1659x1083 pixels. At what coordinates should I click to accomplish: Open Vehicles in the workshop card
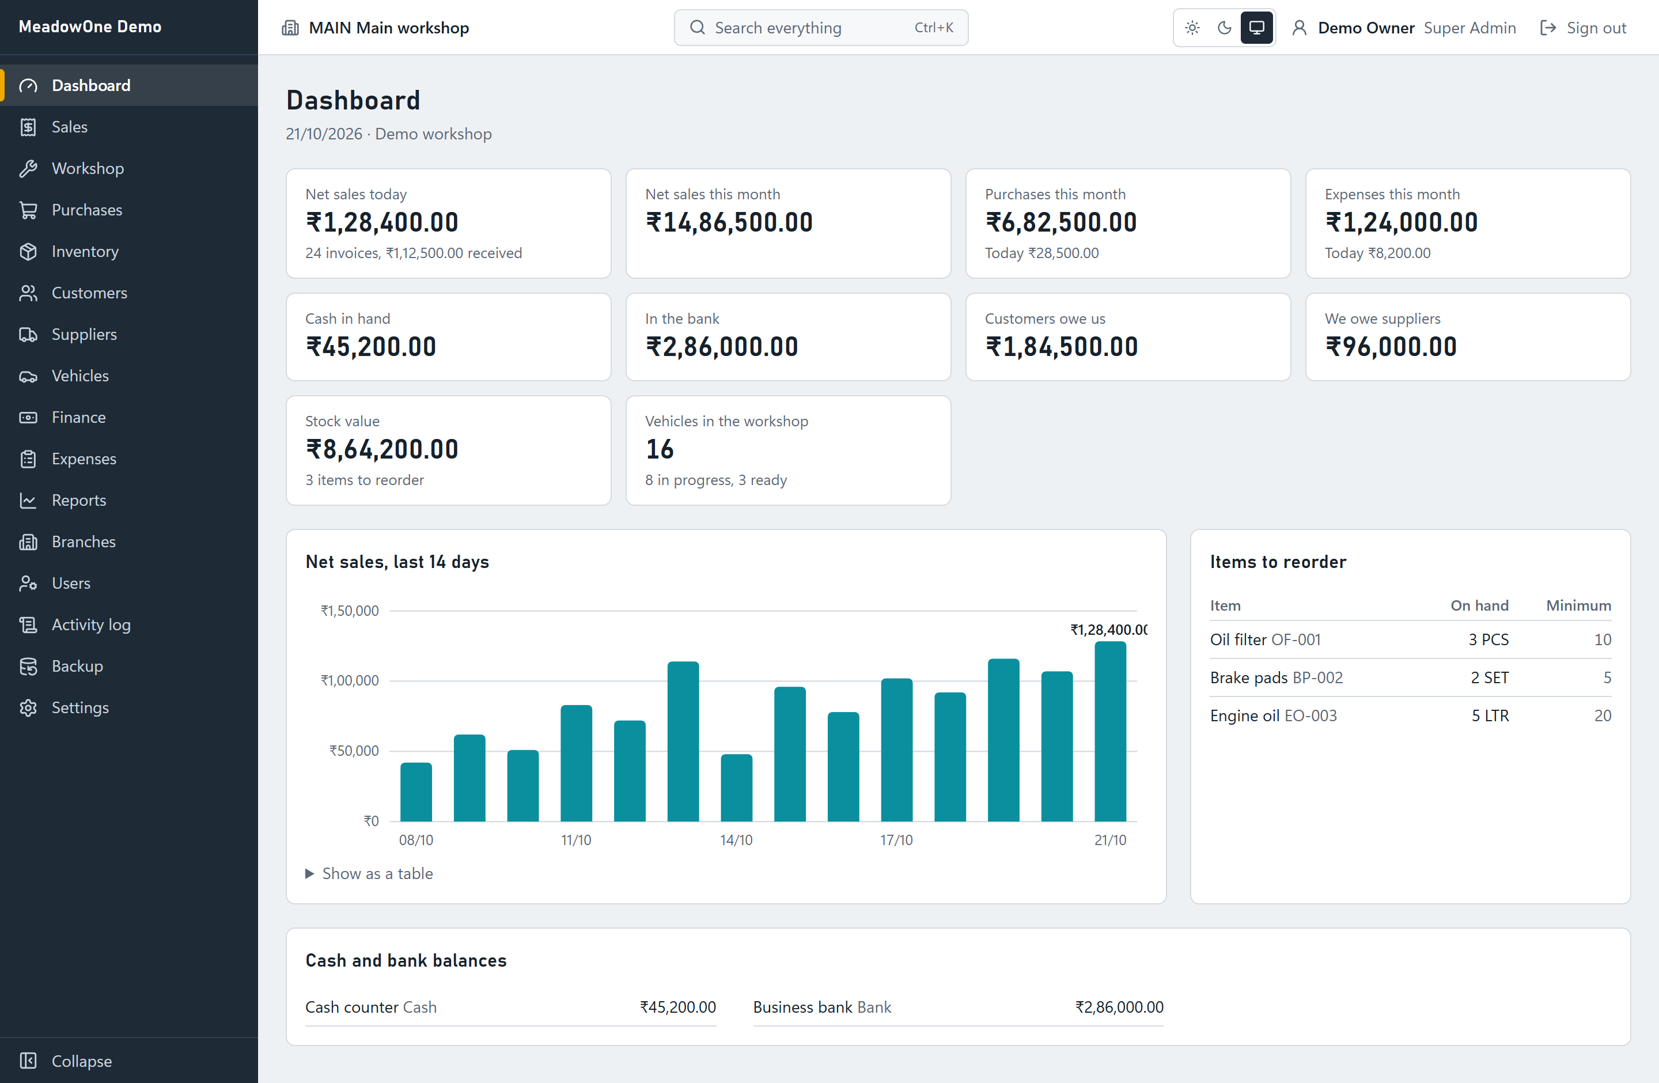click(787, 450)
